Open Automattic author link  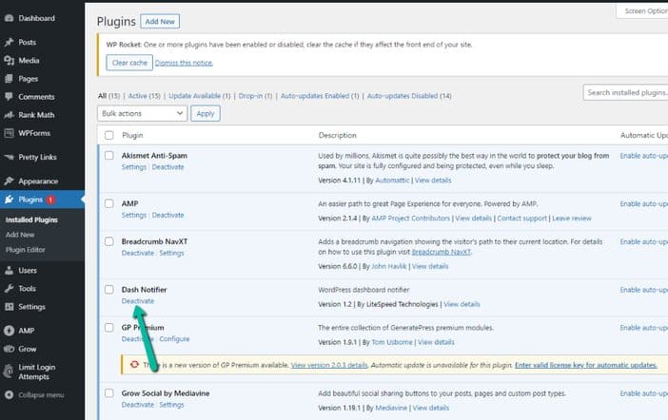point(392,181)
